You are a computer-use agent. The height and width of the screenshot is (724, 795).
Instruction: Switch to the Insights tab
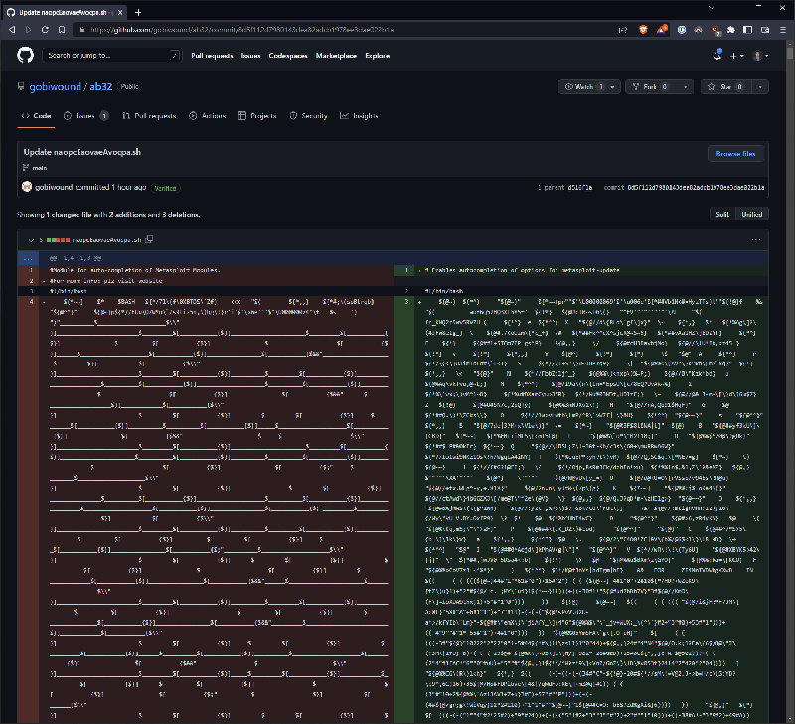pos(359,116)
